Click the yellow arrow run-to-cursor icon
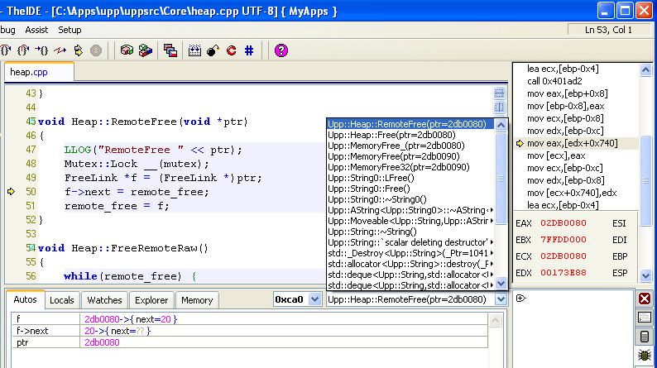Image resolution: width=657 pixels, height=368 pixels. pyautogui.click(x=79, y=50)
